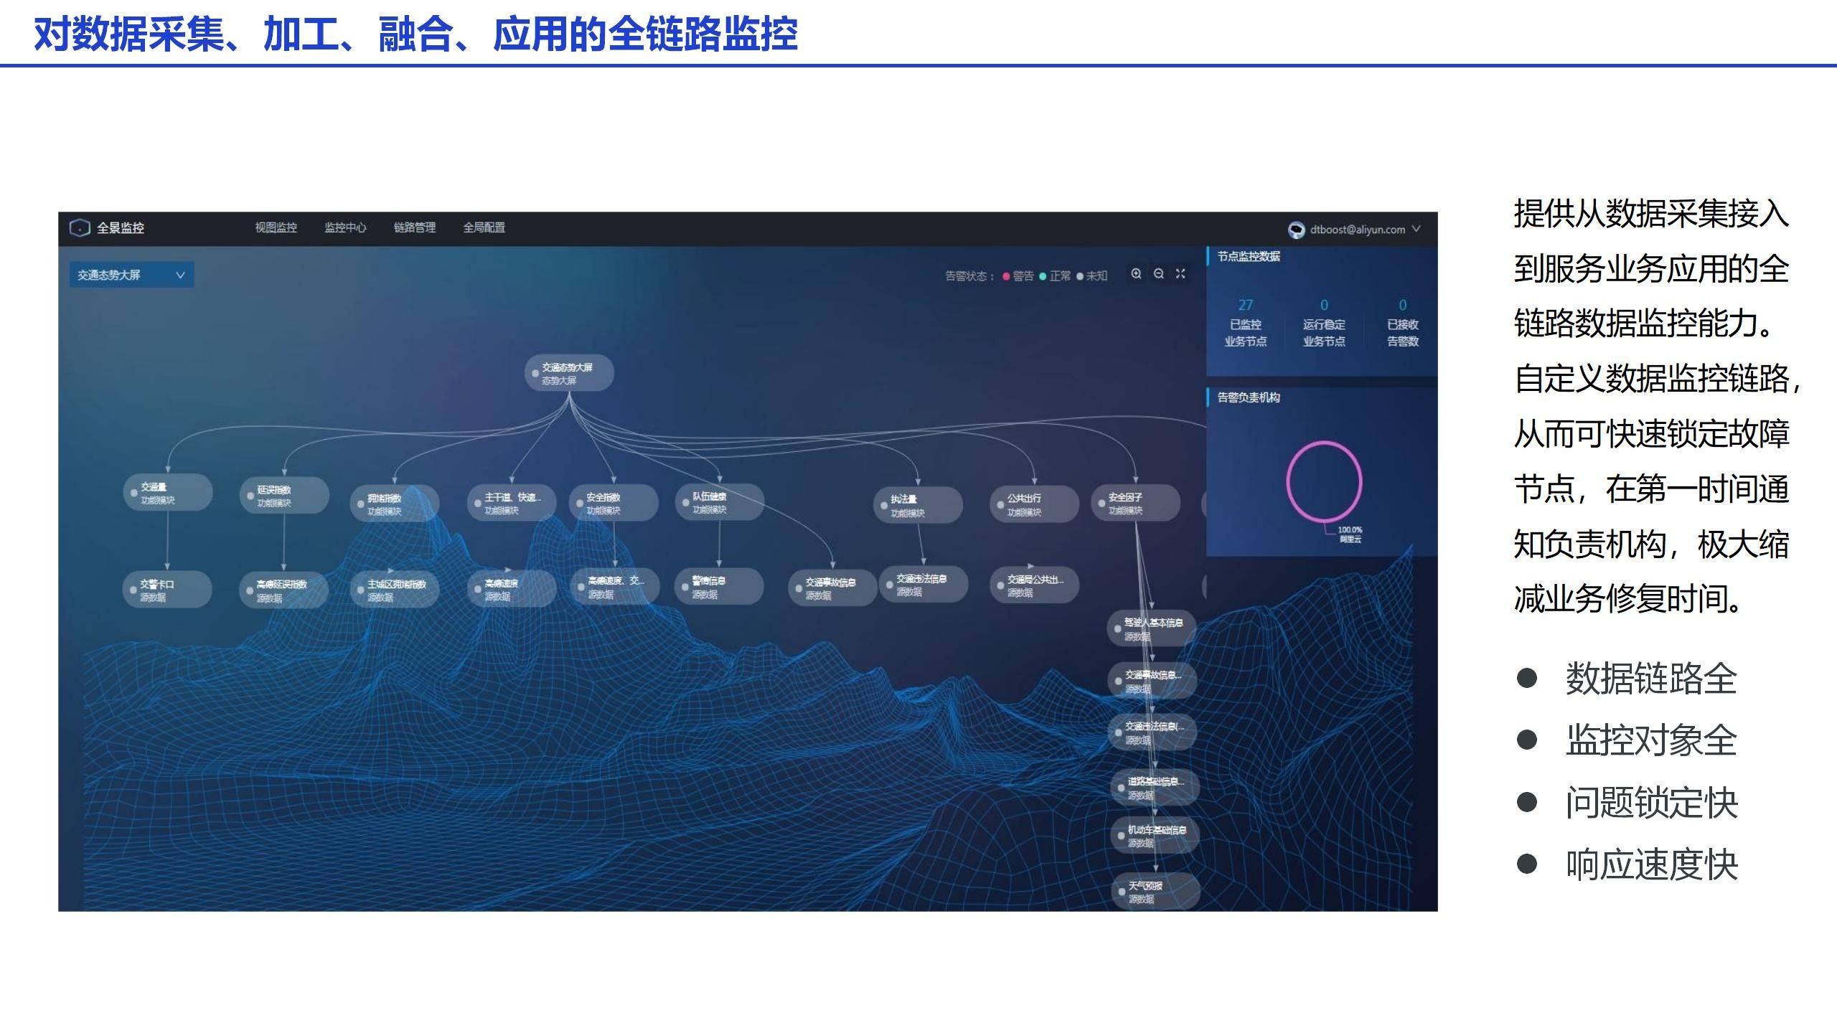
Task: Click the fullscreen expand arrows icon
Action: (1180, 273)
